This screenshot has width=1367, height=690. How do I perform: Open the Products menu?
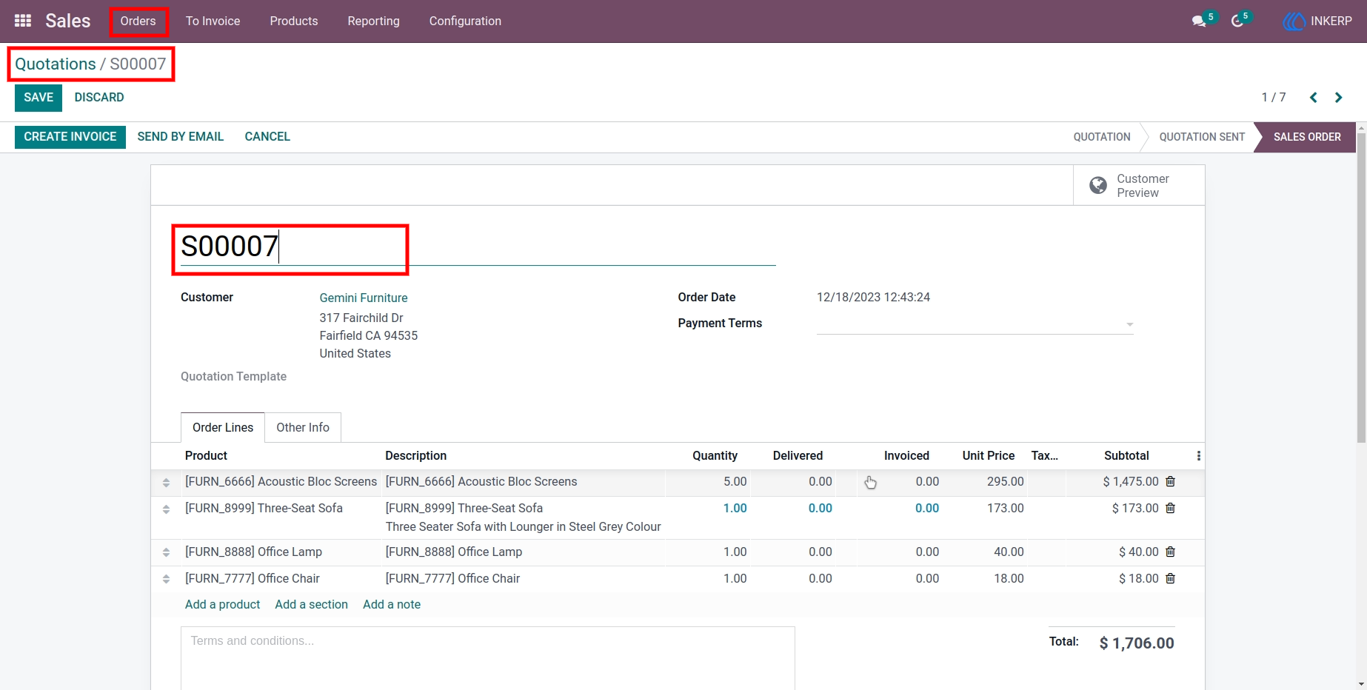[294, 21]
